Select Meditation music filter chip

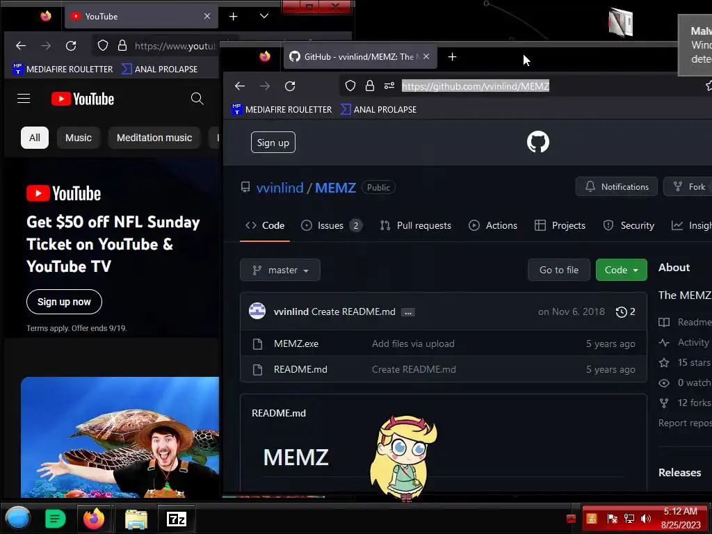pos(154,138)
